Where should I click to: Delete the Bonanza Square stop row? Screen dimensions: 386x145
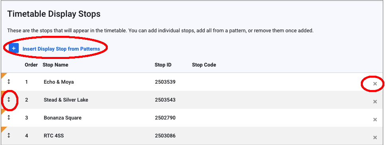click(375, 120)
